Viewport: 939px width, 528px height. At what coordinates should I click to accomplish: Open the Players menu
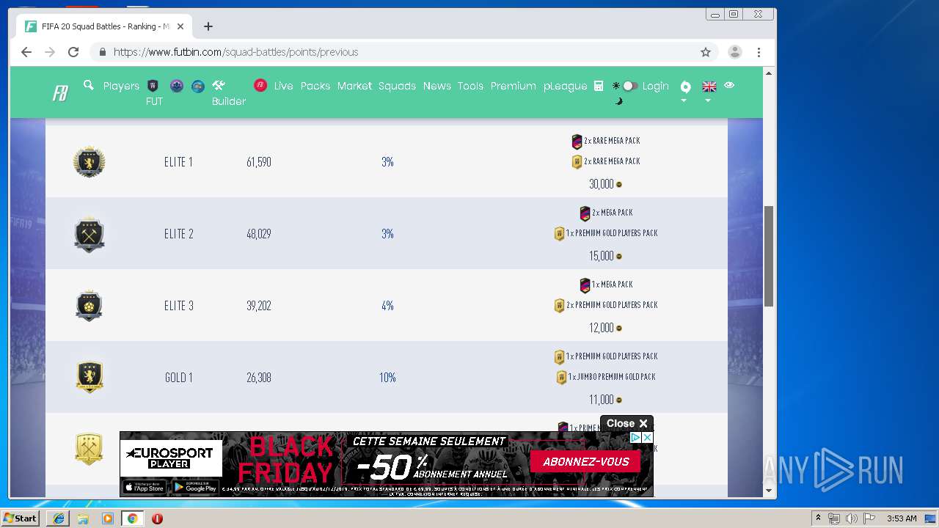click(121, 86)
